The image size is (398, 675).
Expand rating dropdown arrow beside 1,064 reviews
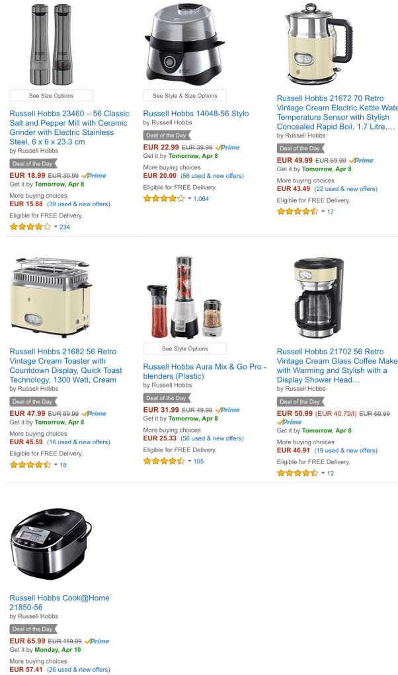tap(189, 198)
